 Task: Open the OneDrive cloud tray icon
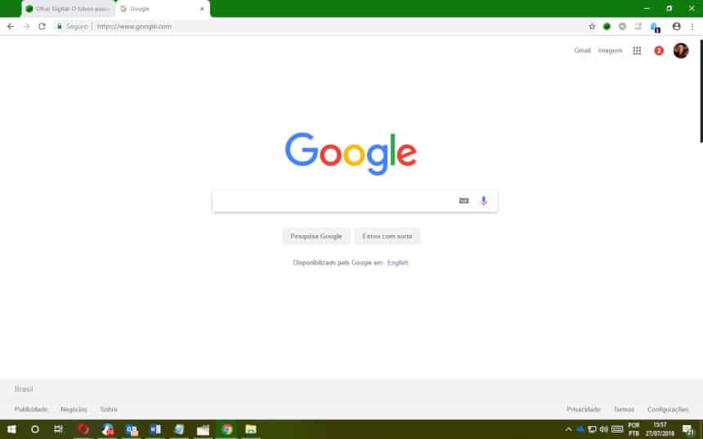coord(580,429)
